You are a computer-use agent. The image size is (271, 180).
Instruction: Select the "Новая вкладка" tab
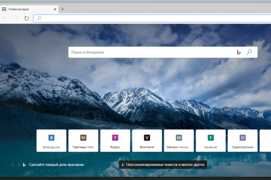click(29, 9)
